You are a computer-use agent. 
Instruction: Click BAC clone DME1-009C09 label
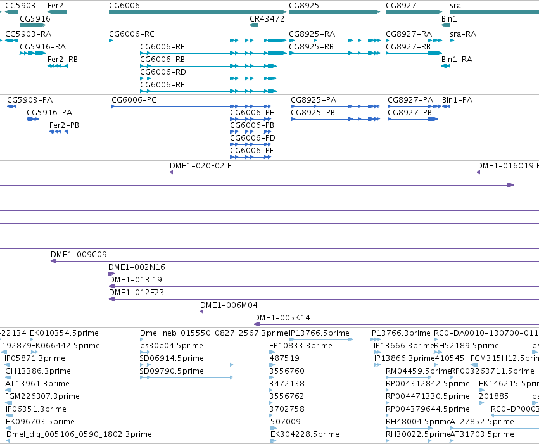79,255
